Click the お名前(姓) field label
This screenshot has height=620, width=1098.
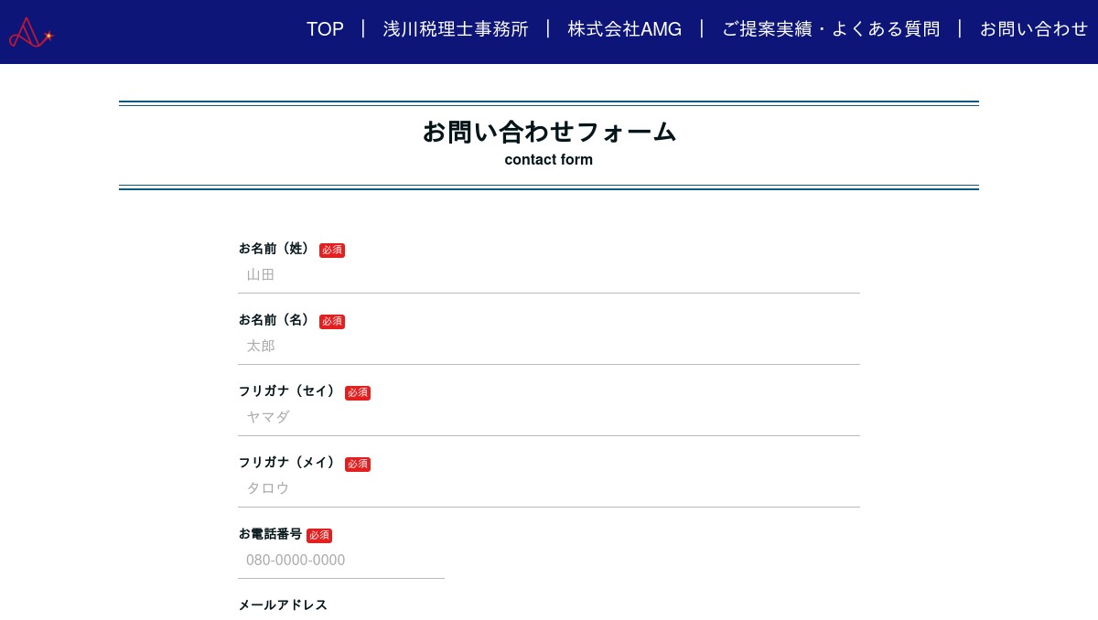275,249
